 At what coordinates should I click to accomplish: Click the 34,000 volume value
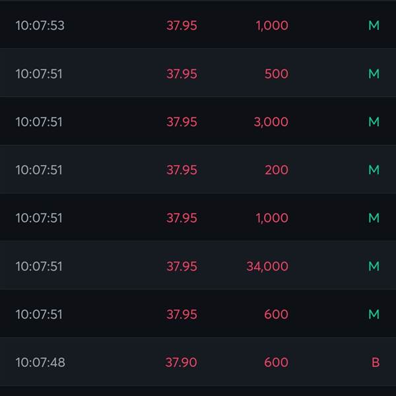[267, 267]
